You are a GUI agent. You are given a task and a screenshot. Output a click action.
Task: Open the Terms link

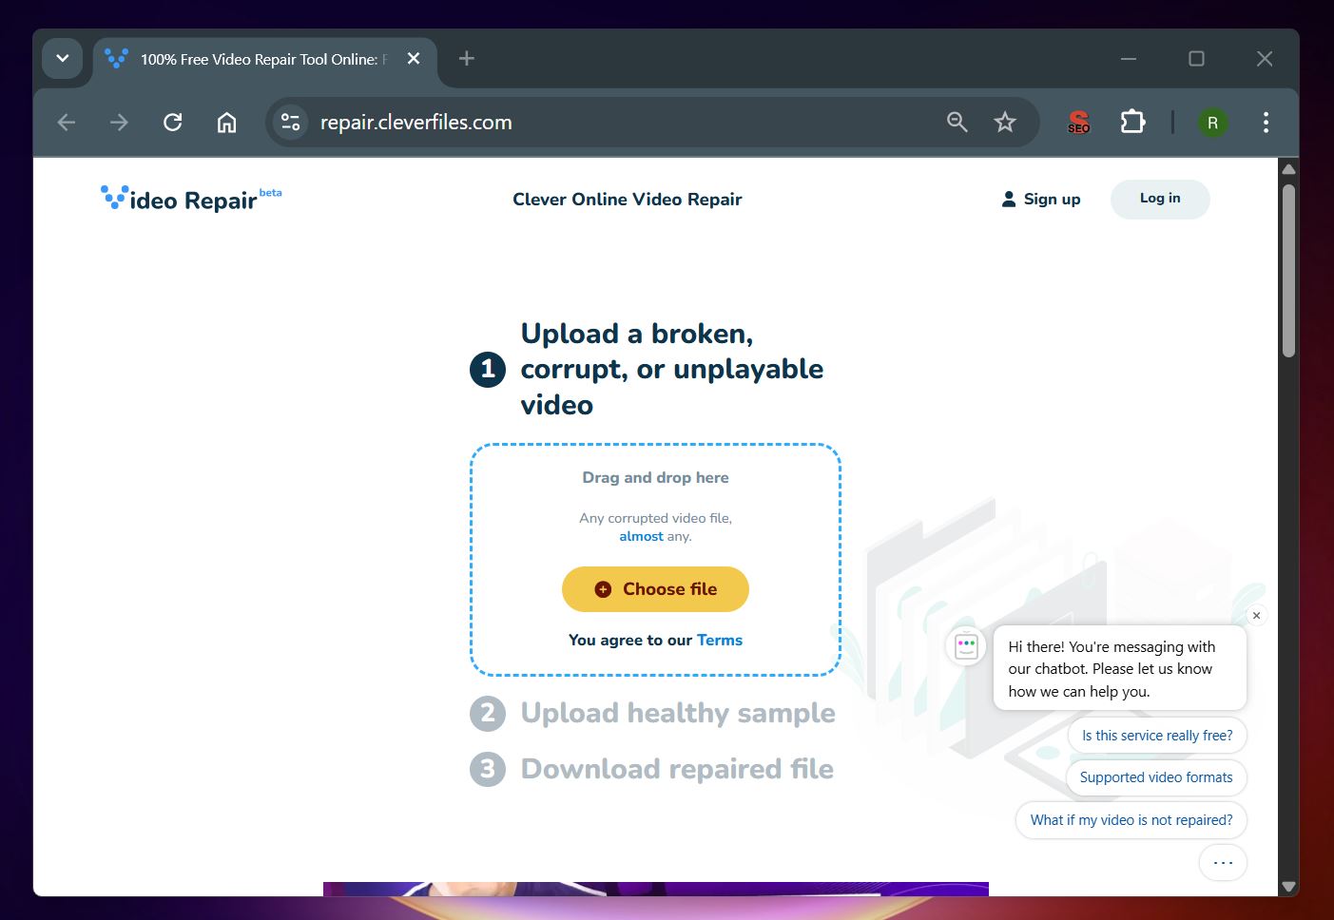720,641
